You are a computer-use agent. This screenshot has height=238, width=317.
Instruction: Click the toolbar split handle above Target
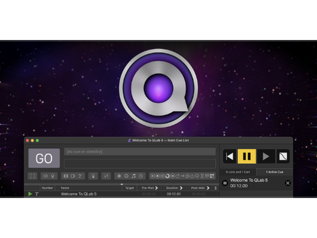(x=122, y=184)
